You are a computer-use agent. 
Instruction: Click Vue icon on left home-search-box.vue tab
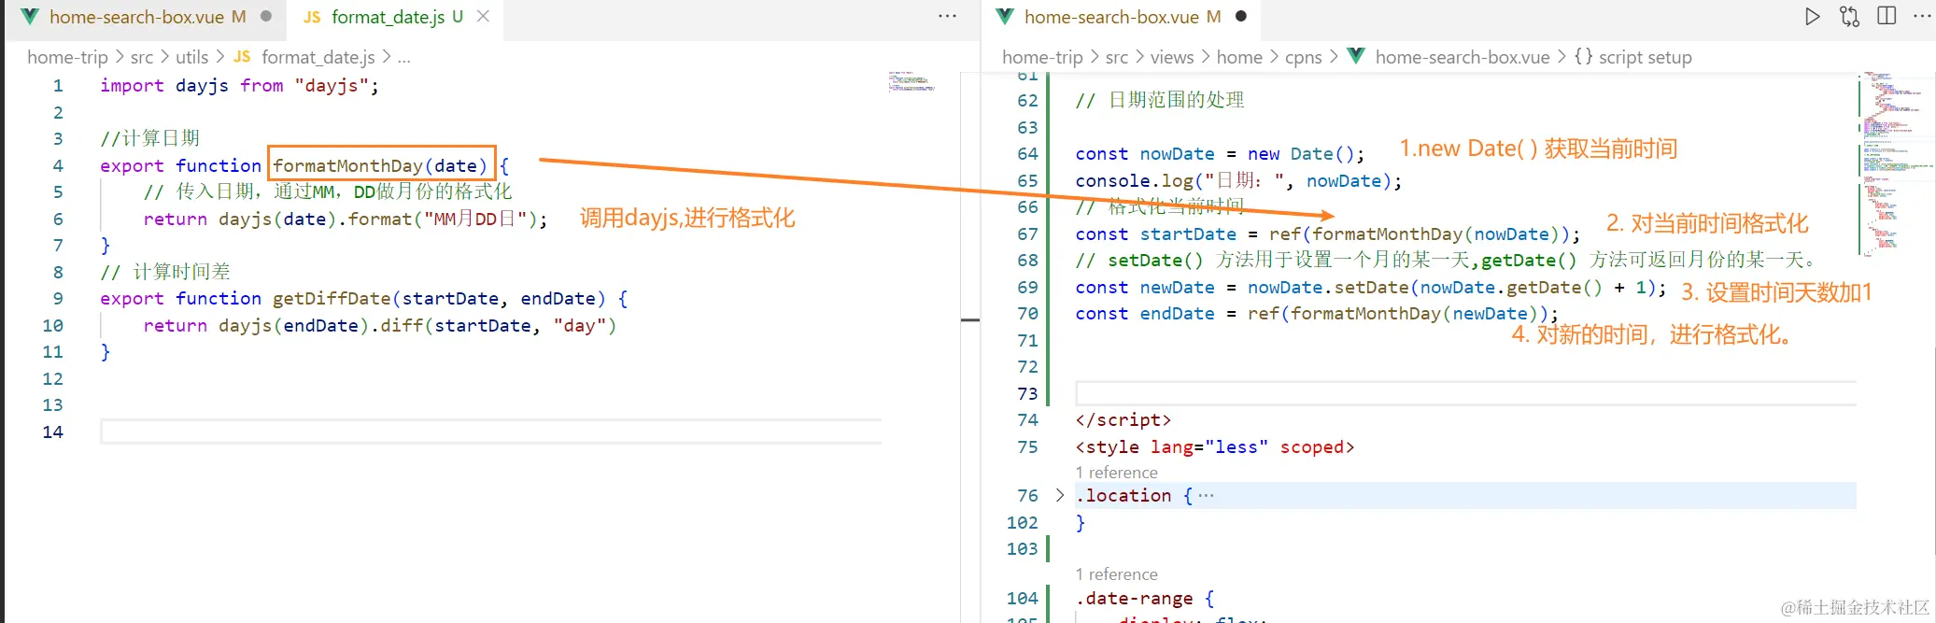pyautogui.click(x=30, y=17)
